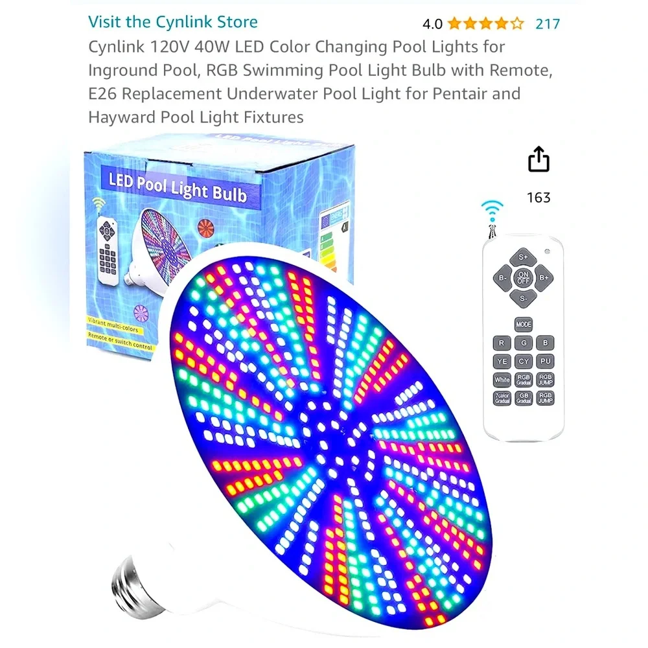Click the MODE button on the remote
This screenshot has height=648, width=648.
pyautogui.click(x=523, y=325)
